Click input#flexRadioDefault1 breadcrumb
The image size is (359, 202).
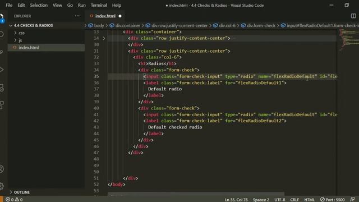click(x=320, y=25)
